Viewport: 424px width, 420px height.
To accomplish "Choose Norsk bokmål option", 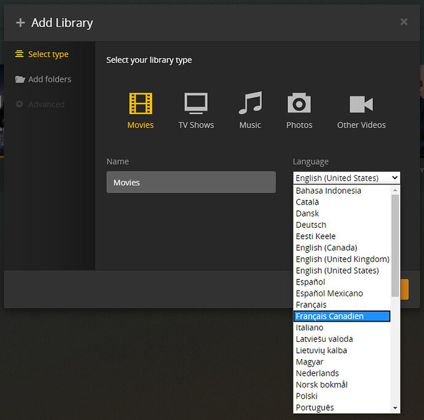I will [342, 384].
